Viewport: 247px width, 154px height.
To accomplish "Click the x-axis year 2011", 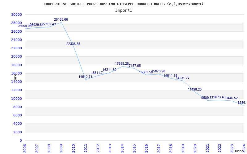I will click(x=86, y=148).
